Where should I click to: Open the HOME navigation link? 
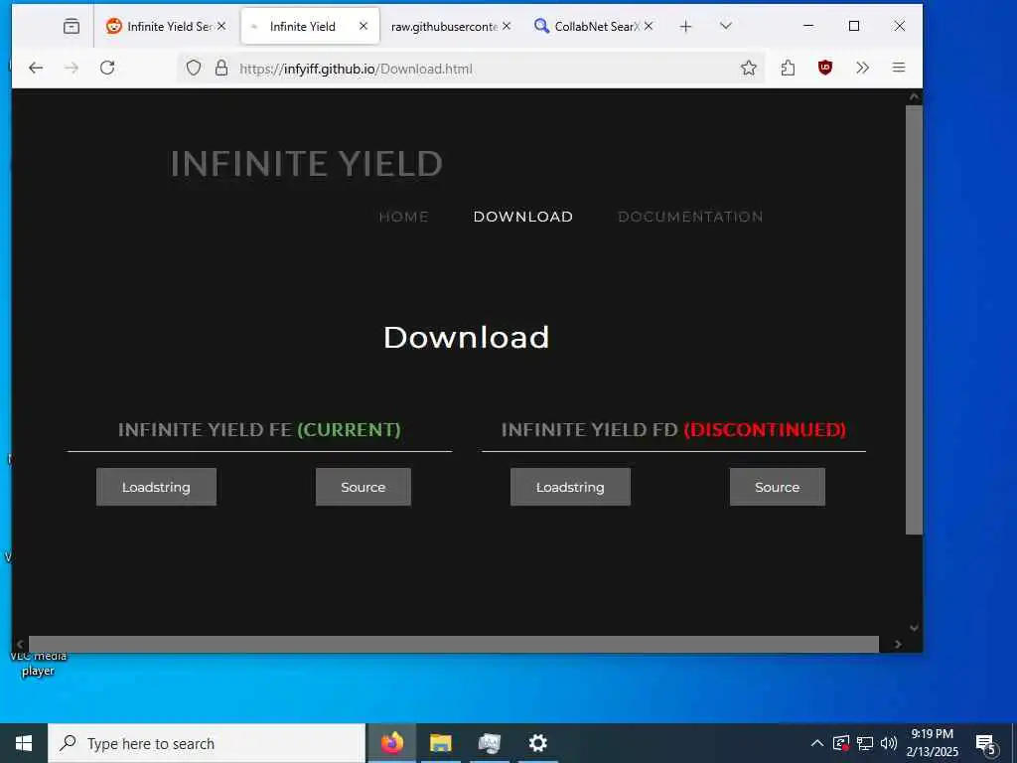tap(403, 217)
